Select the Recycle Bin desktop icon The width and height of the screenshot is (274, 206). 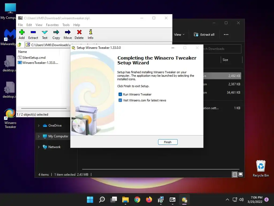coord(261,168)
